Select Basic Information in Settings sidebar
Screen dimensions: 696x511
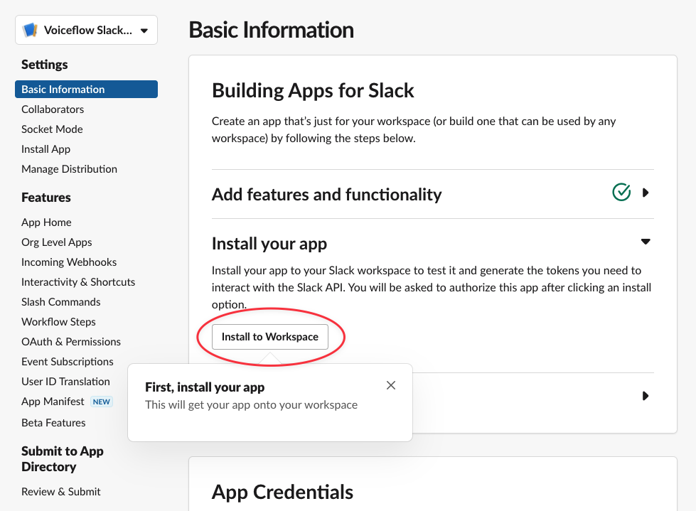(x=86, y=89)
